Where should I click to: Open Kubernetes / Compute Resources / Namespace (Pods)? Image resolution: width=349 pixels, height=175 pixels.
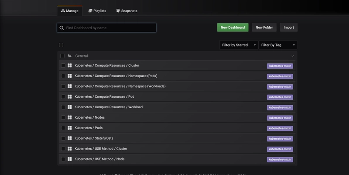pos(116,76)
